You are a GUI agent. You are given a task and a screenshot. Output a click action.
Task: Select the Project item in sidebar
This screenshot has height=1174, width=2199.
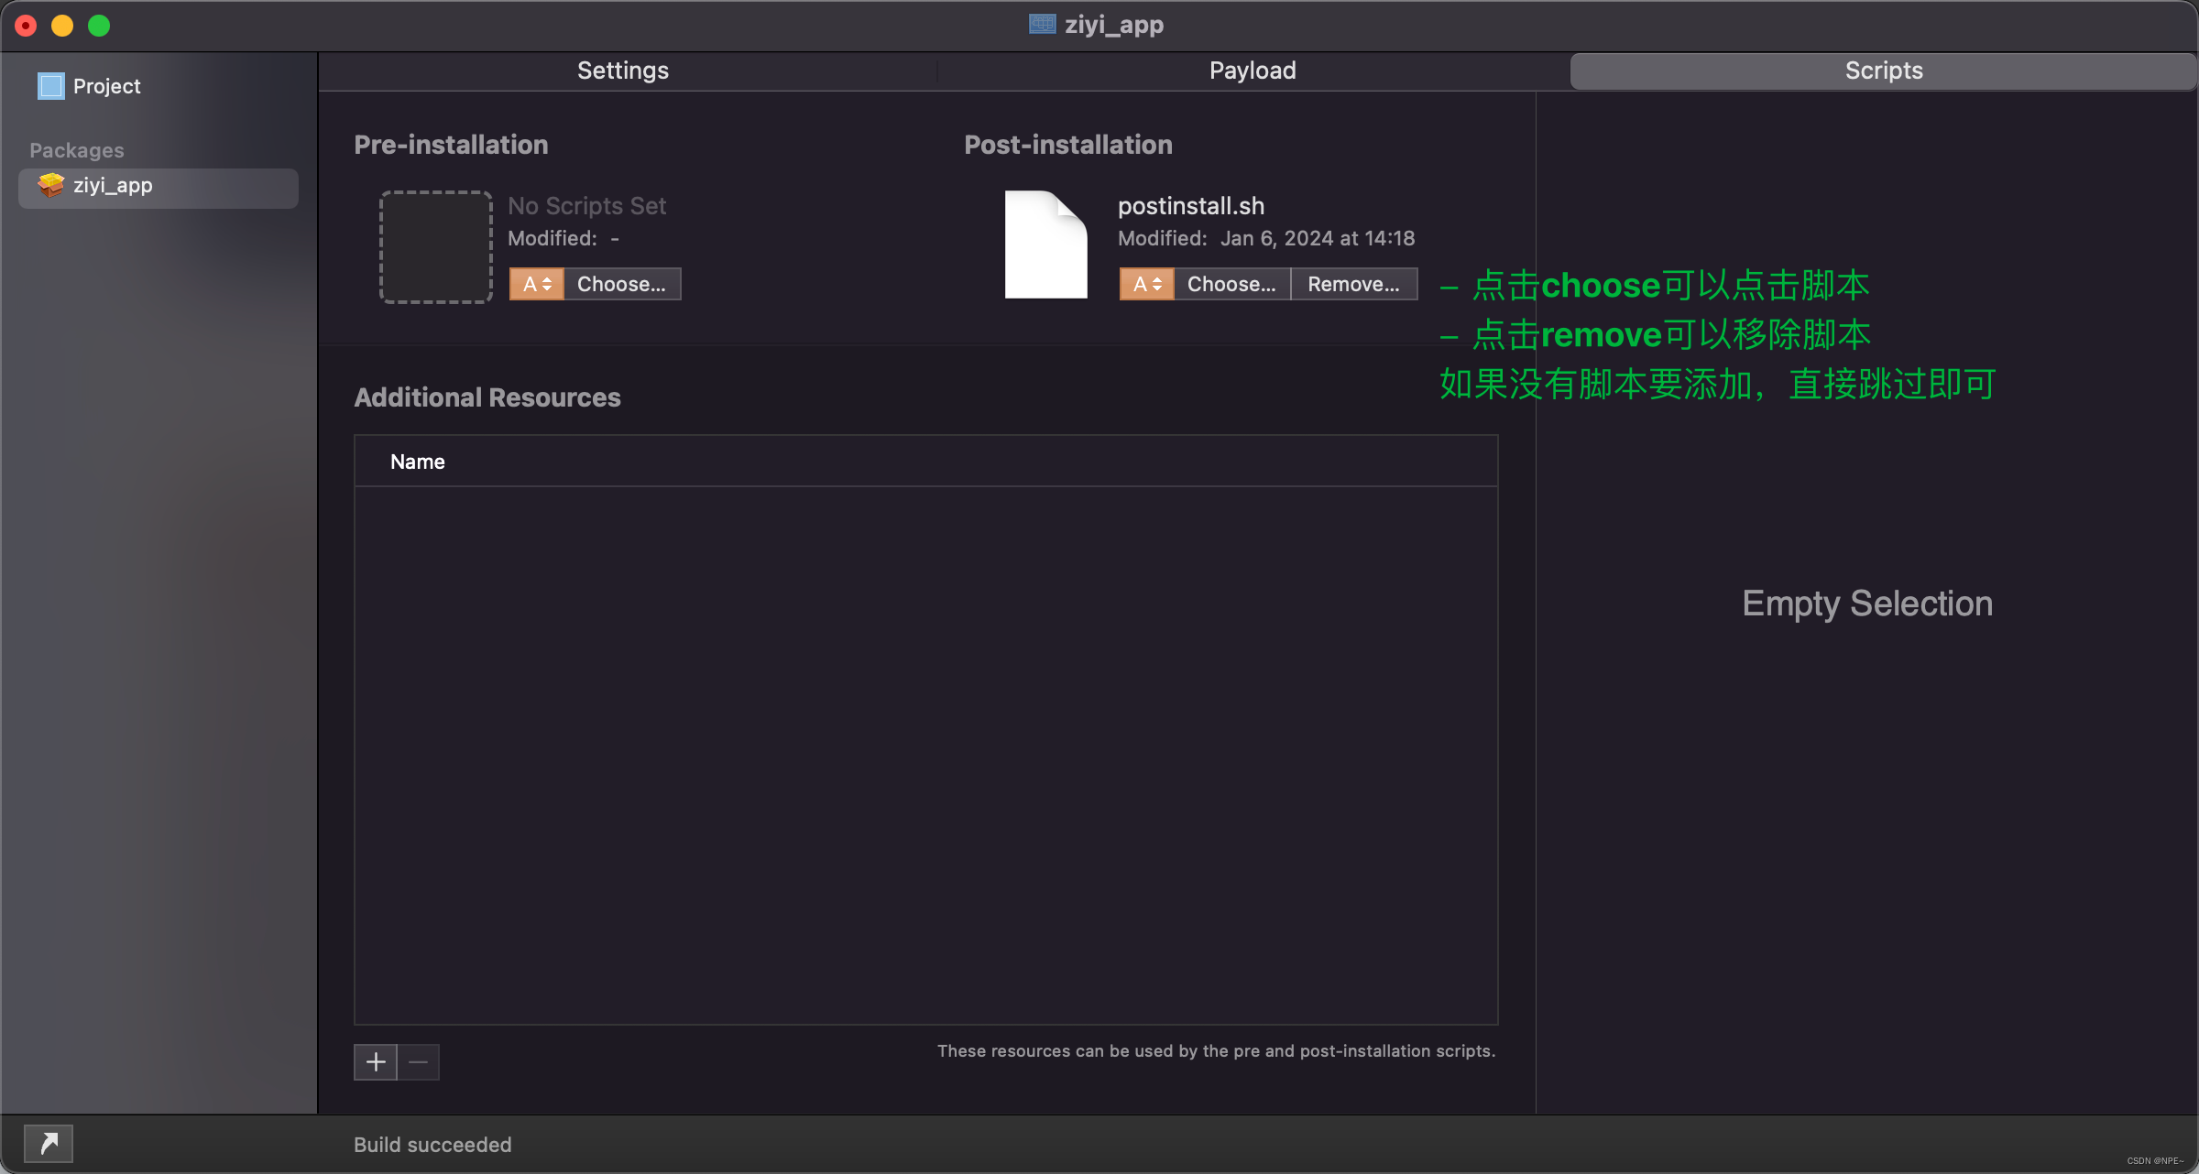pos(159,86)
